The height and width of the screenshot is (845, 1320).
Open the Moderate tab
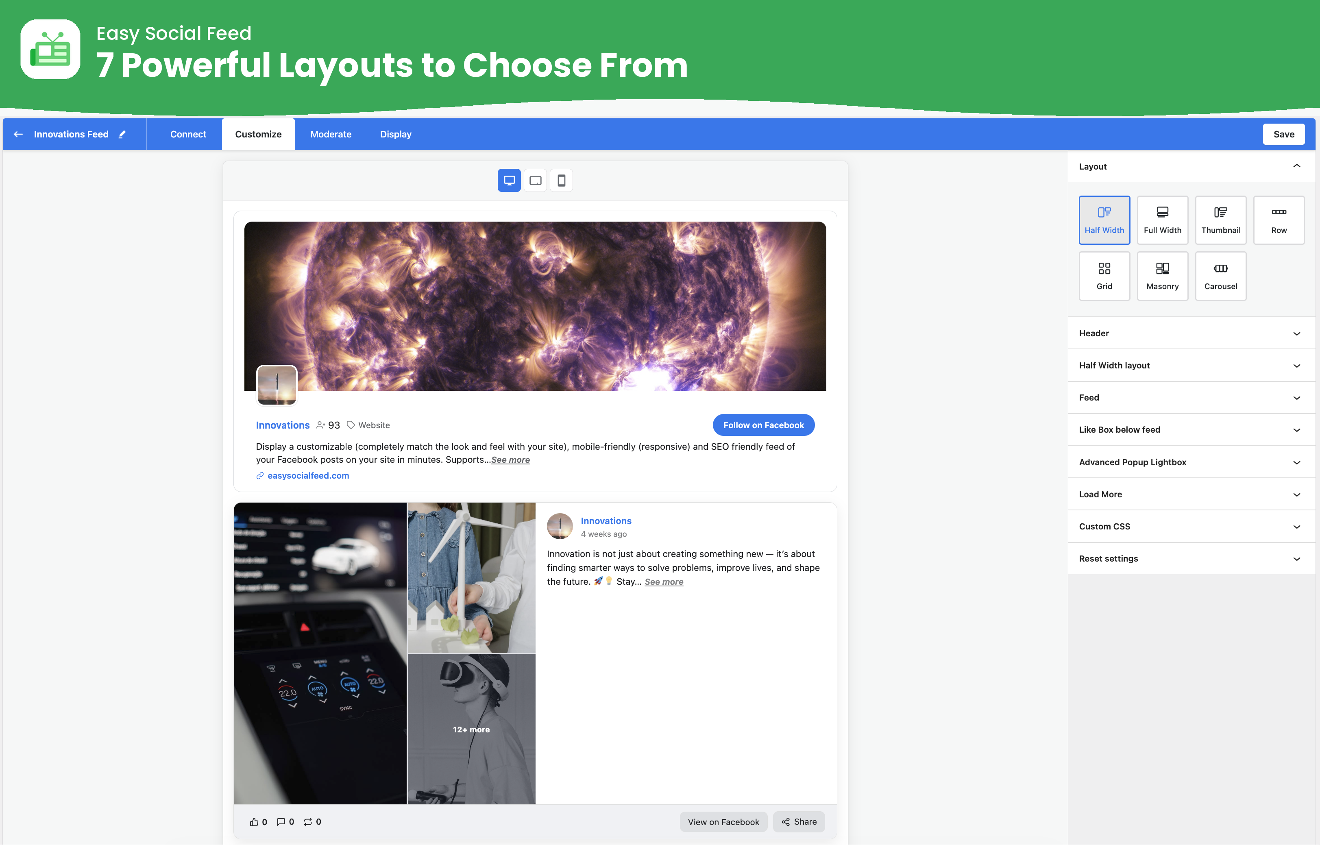pyautogui.click(x=331, y=134)
